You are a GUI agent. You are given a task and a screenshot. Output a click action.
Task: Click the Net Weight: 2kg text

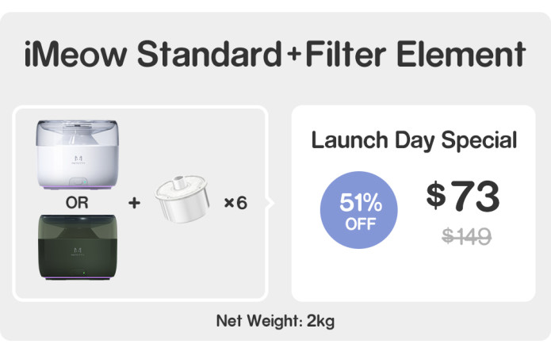[275, 321]
